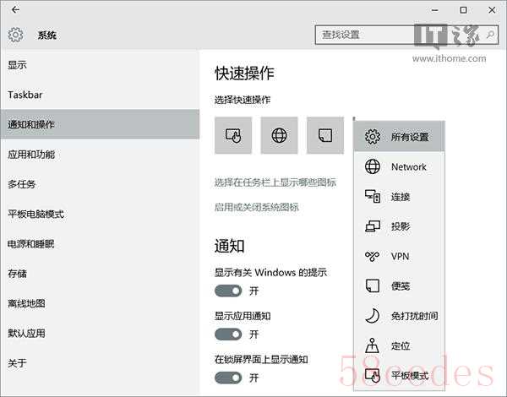Open 启用或关闭系统图标 link

256,207
